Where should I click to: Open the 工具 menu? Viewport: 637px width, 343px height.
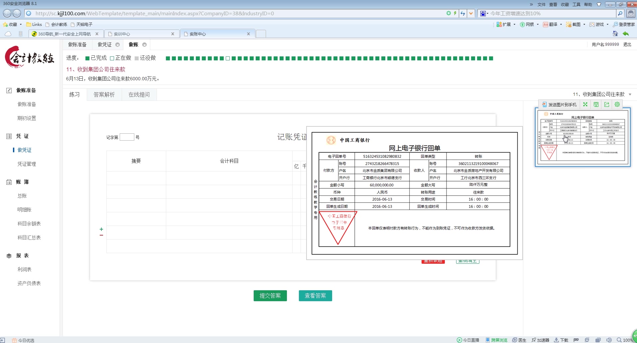point(576,4)
